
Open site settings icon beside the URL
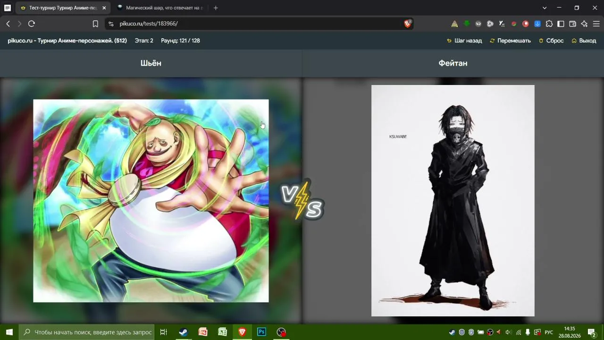(x=110, y=24)
